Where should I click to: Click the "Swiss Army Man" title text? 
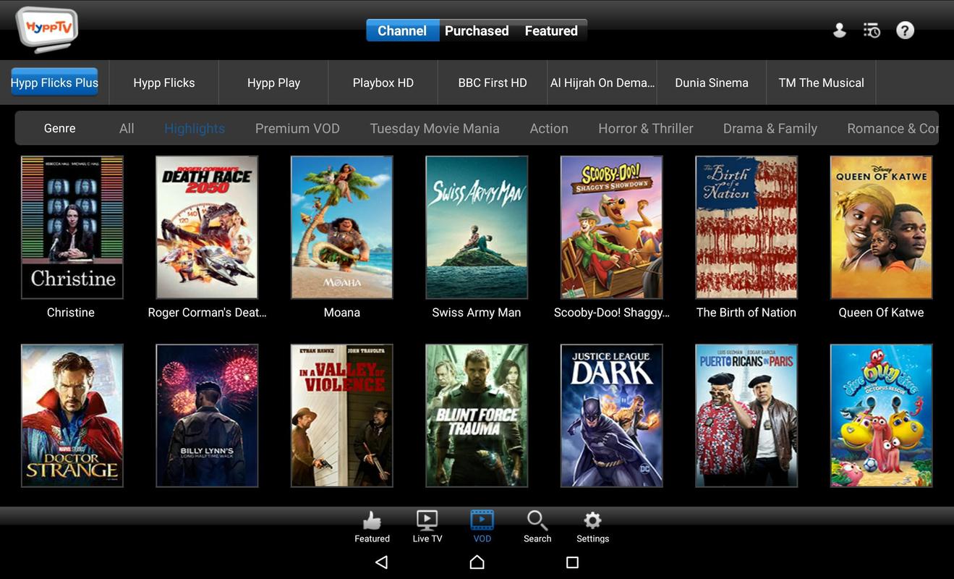click(x=477, y=313)
